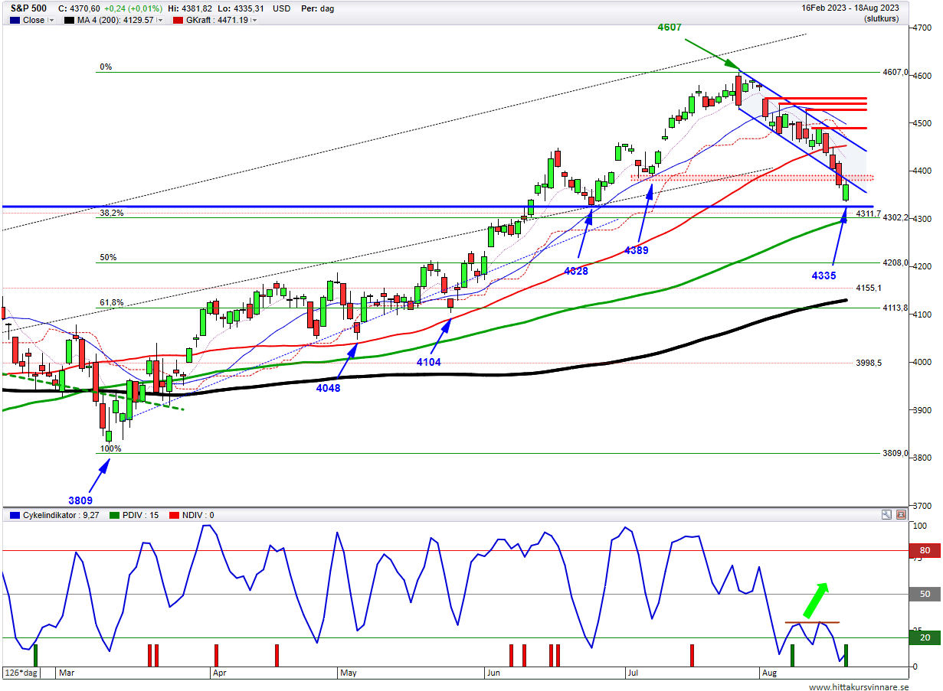Viewport: 943px width, 691px height.
Task: Click the 50% Fibonacci level label
Action: click(108, 258)
